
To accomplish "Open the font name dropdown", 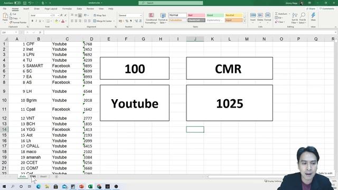I will coord(51,15).
